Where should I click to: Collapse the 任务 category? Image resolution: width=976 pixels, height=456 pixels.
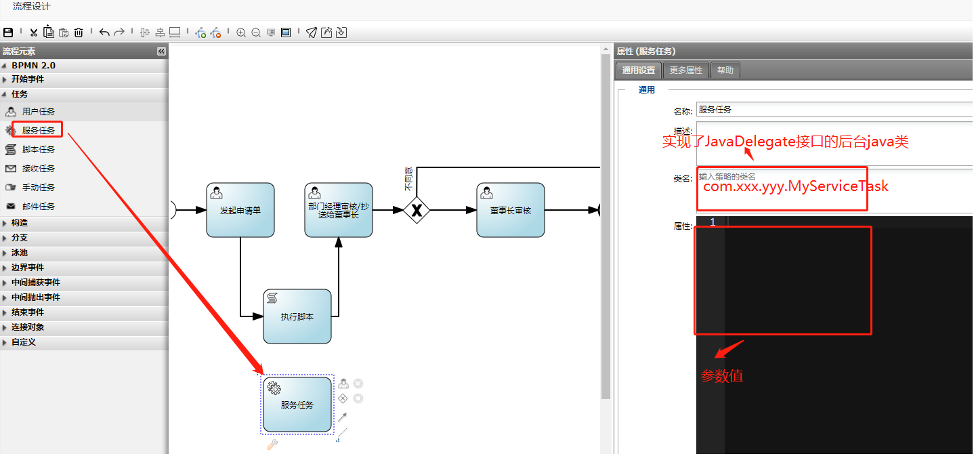click(x=20, y=94)
